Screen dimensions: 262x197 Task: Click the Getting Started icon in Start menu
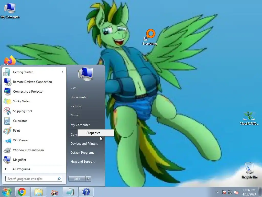[x=7, y=72]
